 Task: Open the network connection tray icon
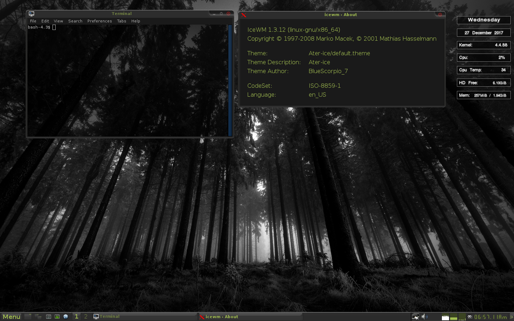(x=415, y=317)
